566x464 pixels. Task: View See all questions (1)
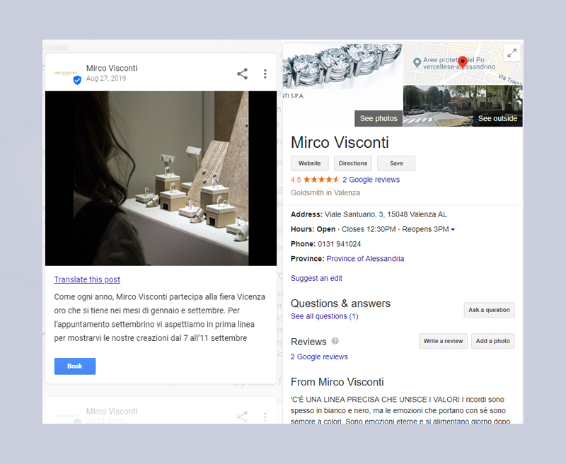point(325,316)
